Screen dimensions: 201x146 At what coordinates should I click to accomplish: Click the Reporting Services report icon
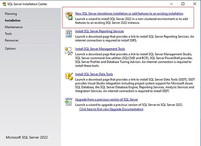click(x=69, y=33)
